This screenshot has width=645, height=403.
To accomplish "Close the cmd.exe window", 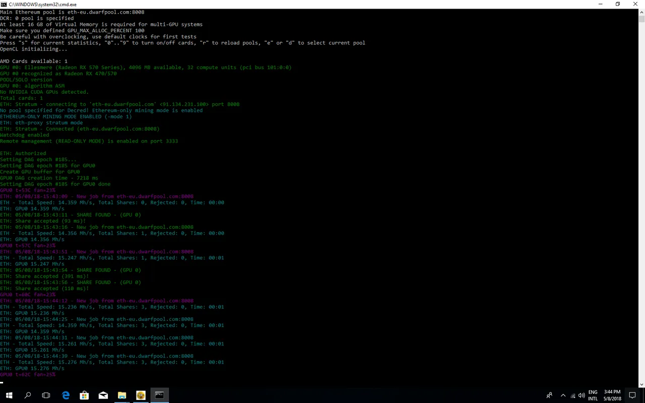I will tap(636, 4).
